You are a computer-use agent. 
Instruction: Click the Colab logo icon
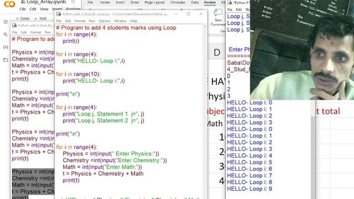(x=9, y=4)
